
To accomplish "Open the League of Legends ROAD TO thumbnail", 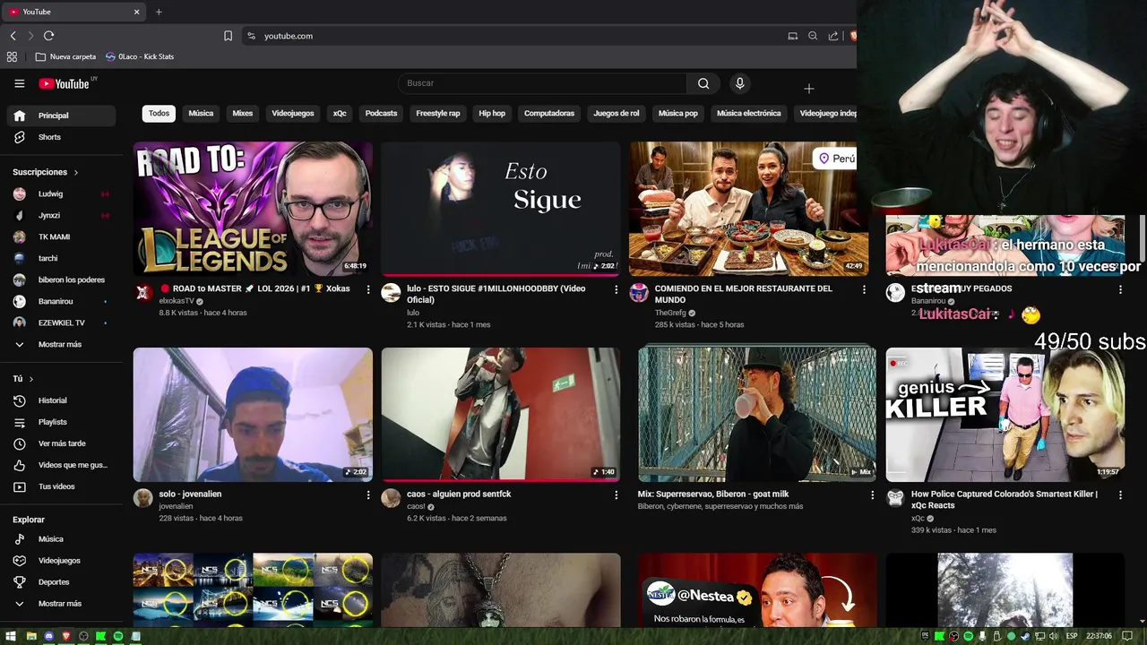I will (x=253, y=209).
